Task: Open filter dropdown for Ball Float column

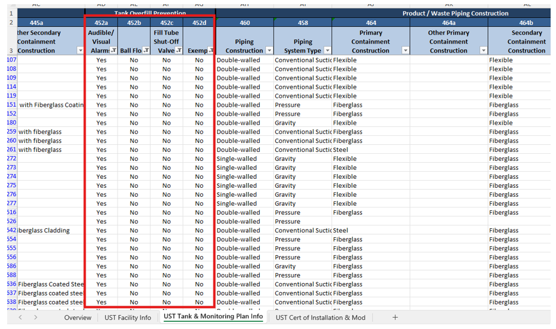Action: 146,51
